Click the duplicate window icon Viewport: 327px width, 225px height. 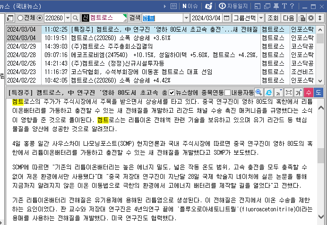(x=267, y=6)
